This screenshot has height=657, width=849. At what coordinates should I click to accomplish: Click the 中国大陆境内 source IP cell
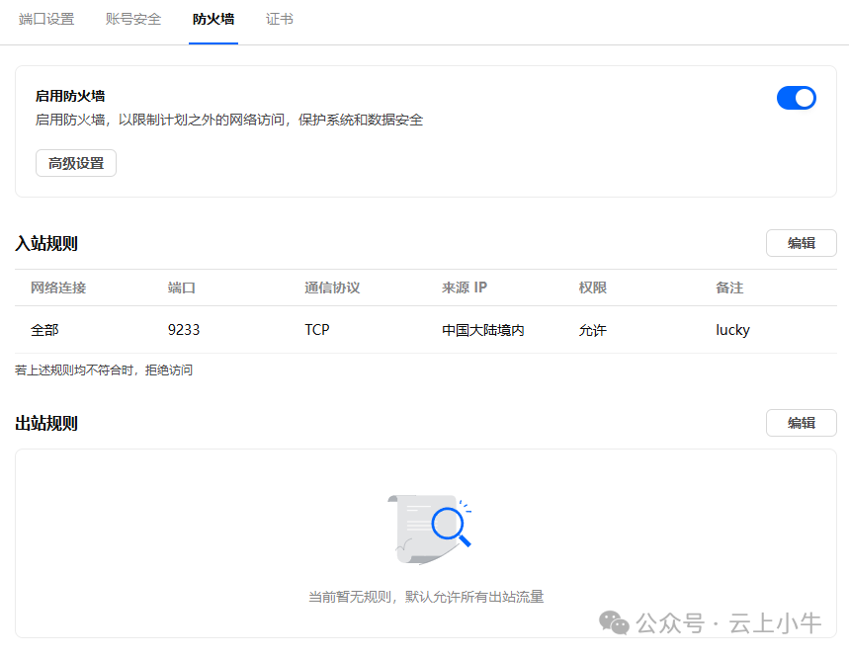482,330
